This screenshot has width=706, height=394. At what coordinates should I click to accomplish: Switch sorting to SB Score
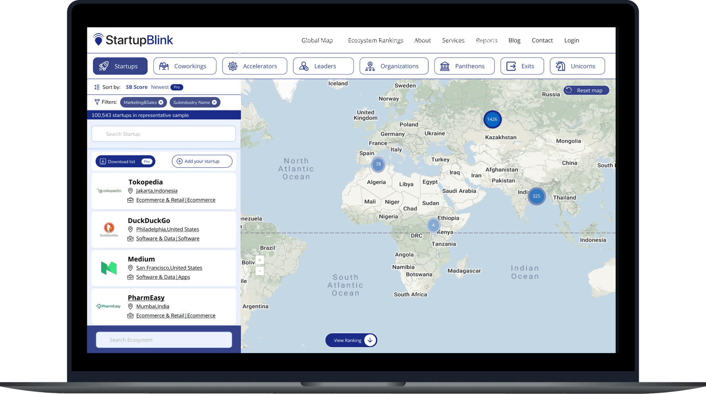(136, 87)
